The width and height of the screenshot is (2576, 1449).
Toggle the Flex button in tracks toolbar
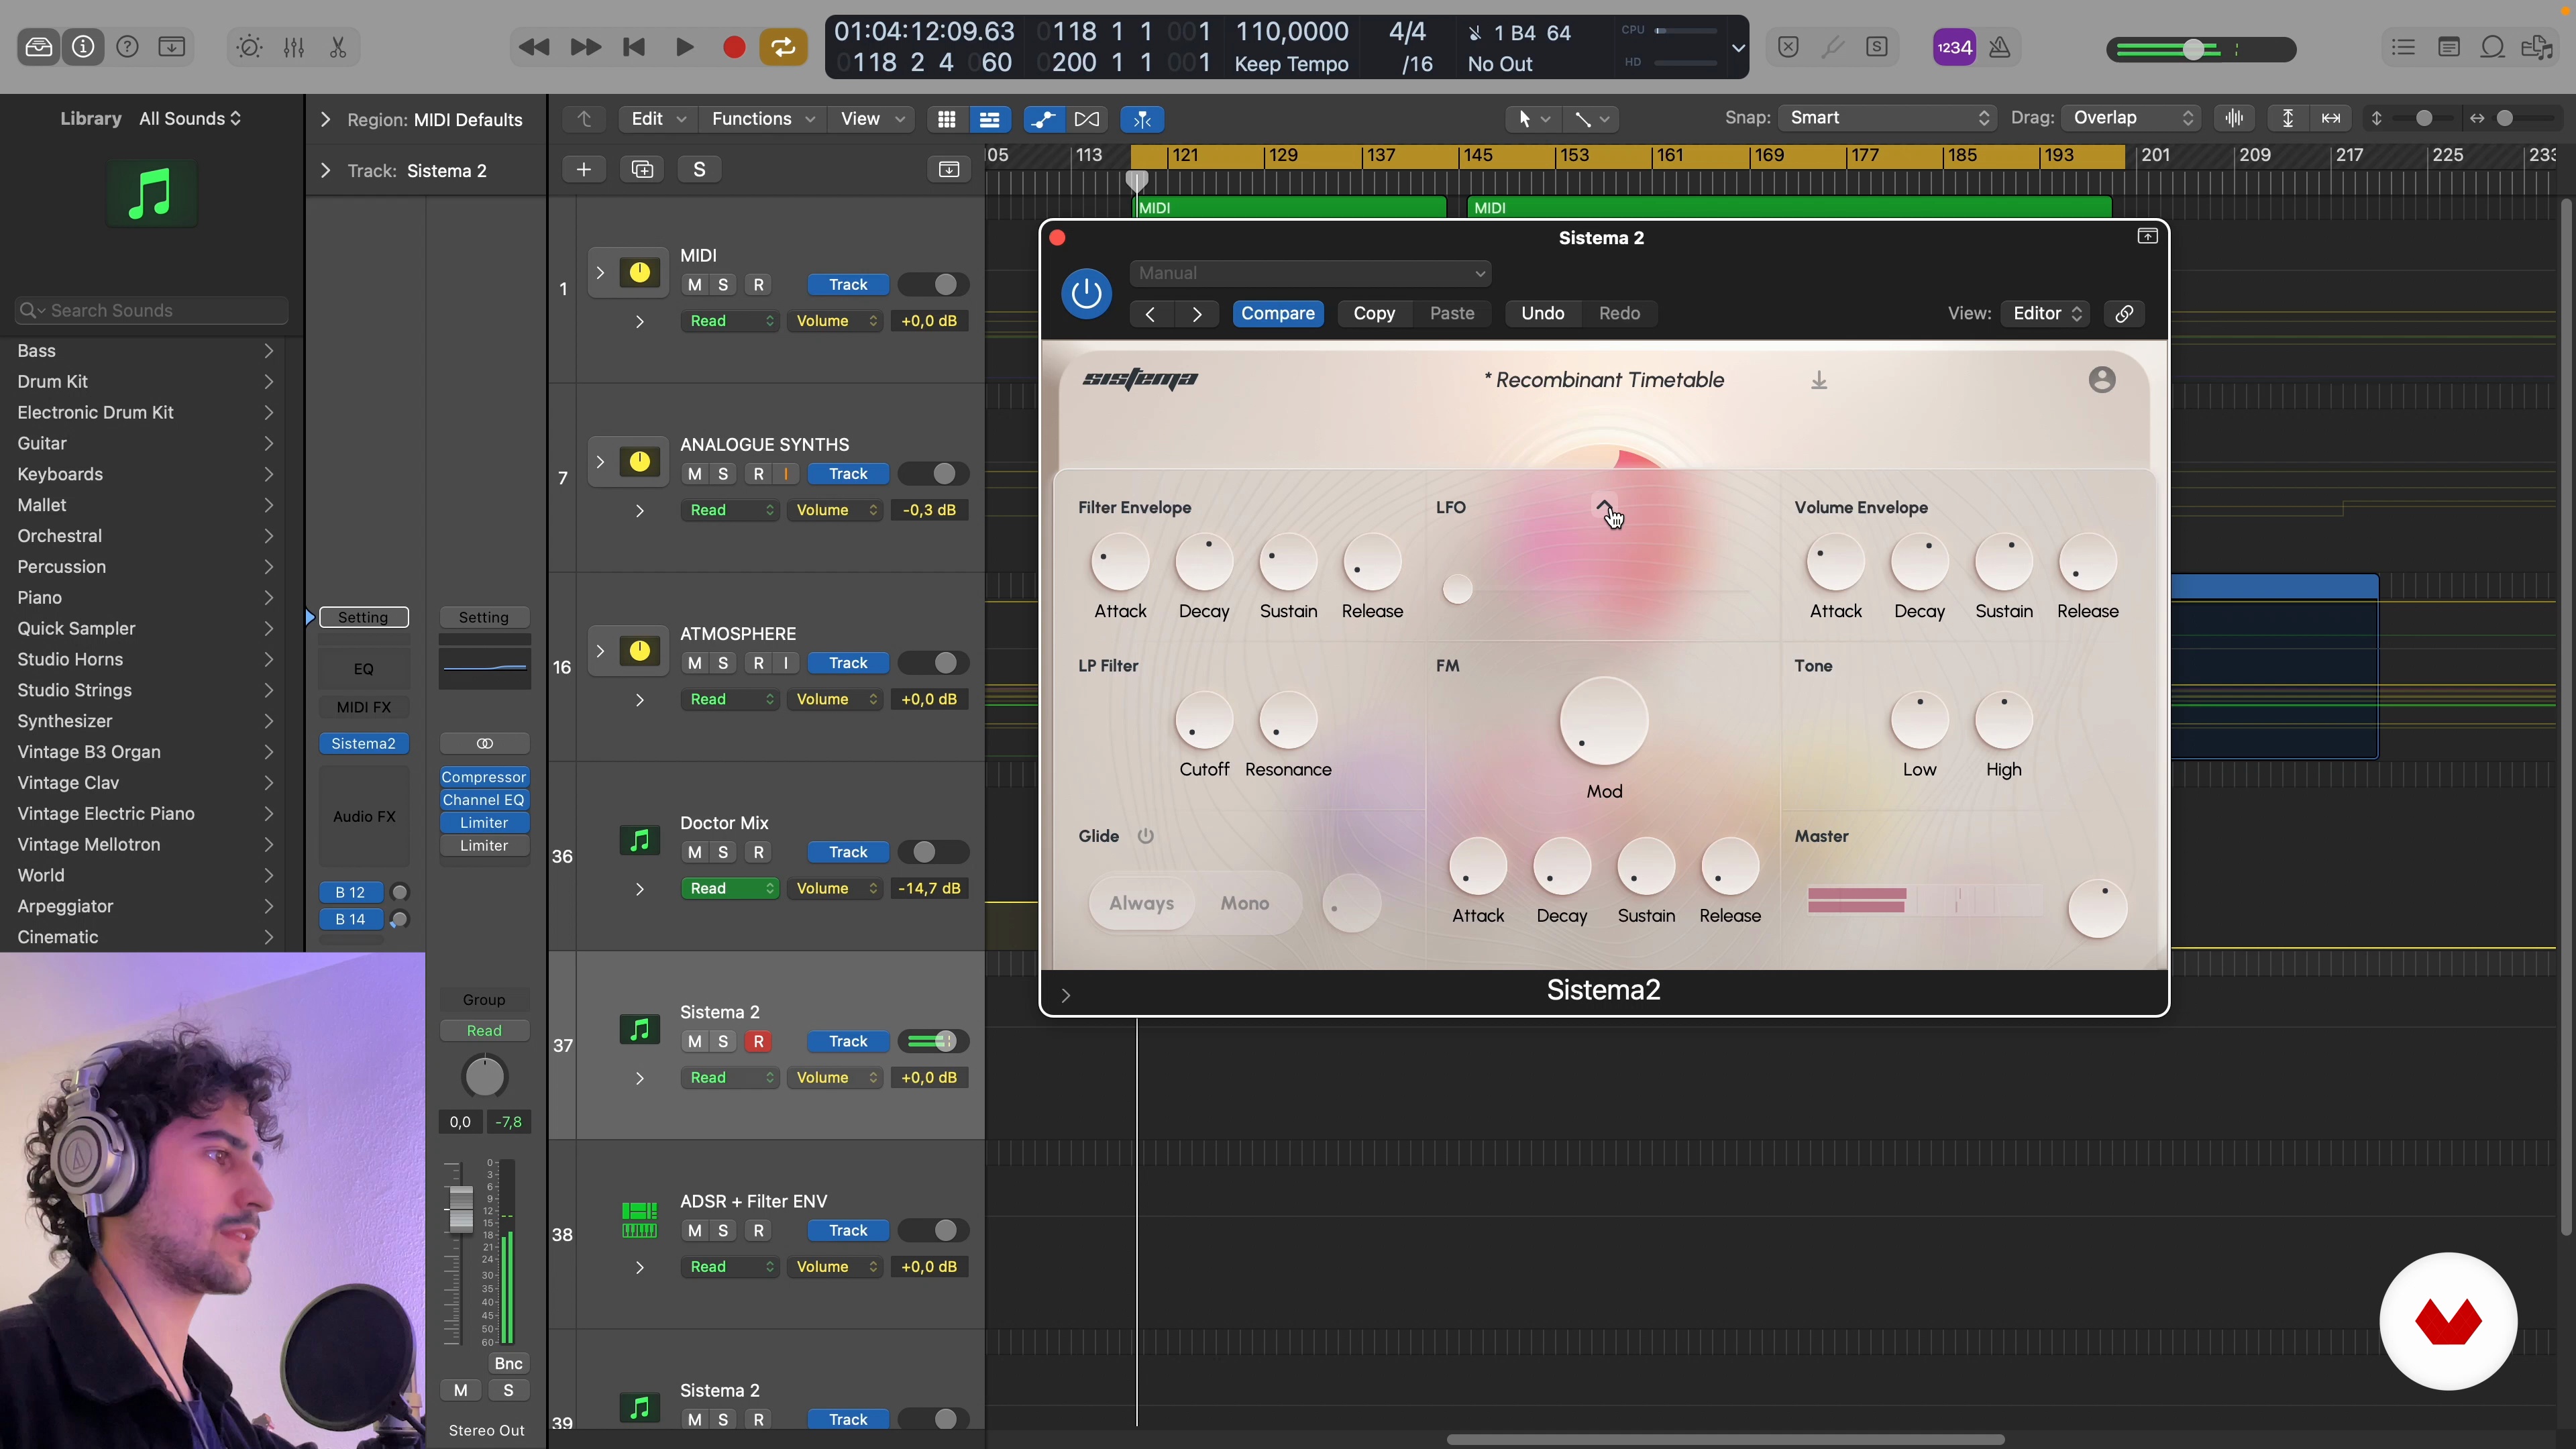(x=1087, y=119)
